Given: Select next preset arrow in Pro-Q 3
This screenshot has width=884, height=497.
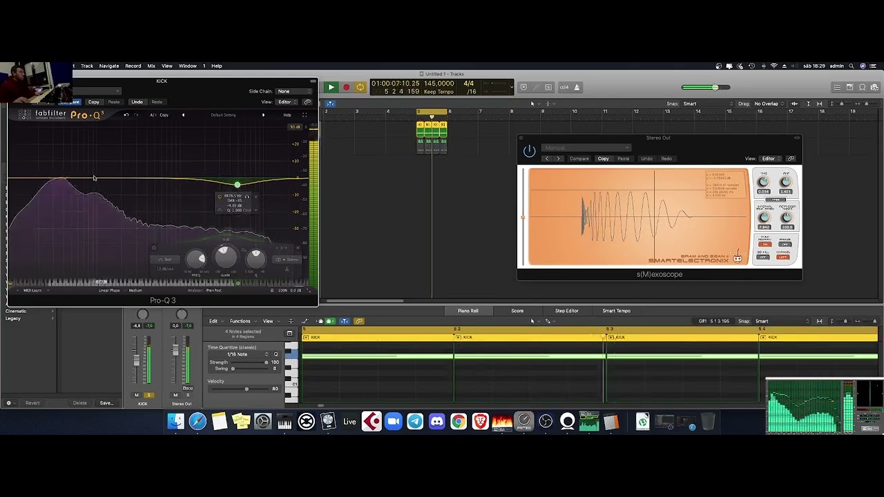Looking at the screenshot, I should (x=263, y=115).
